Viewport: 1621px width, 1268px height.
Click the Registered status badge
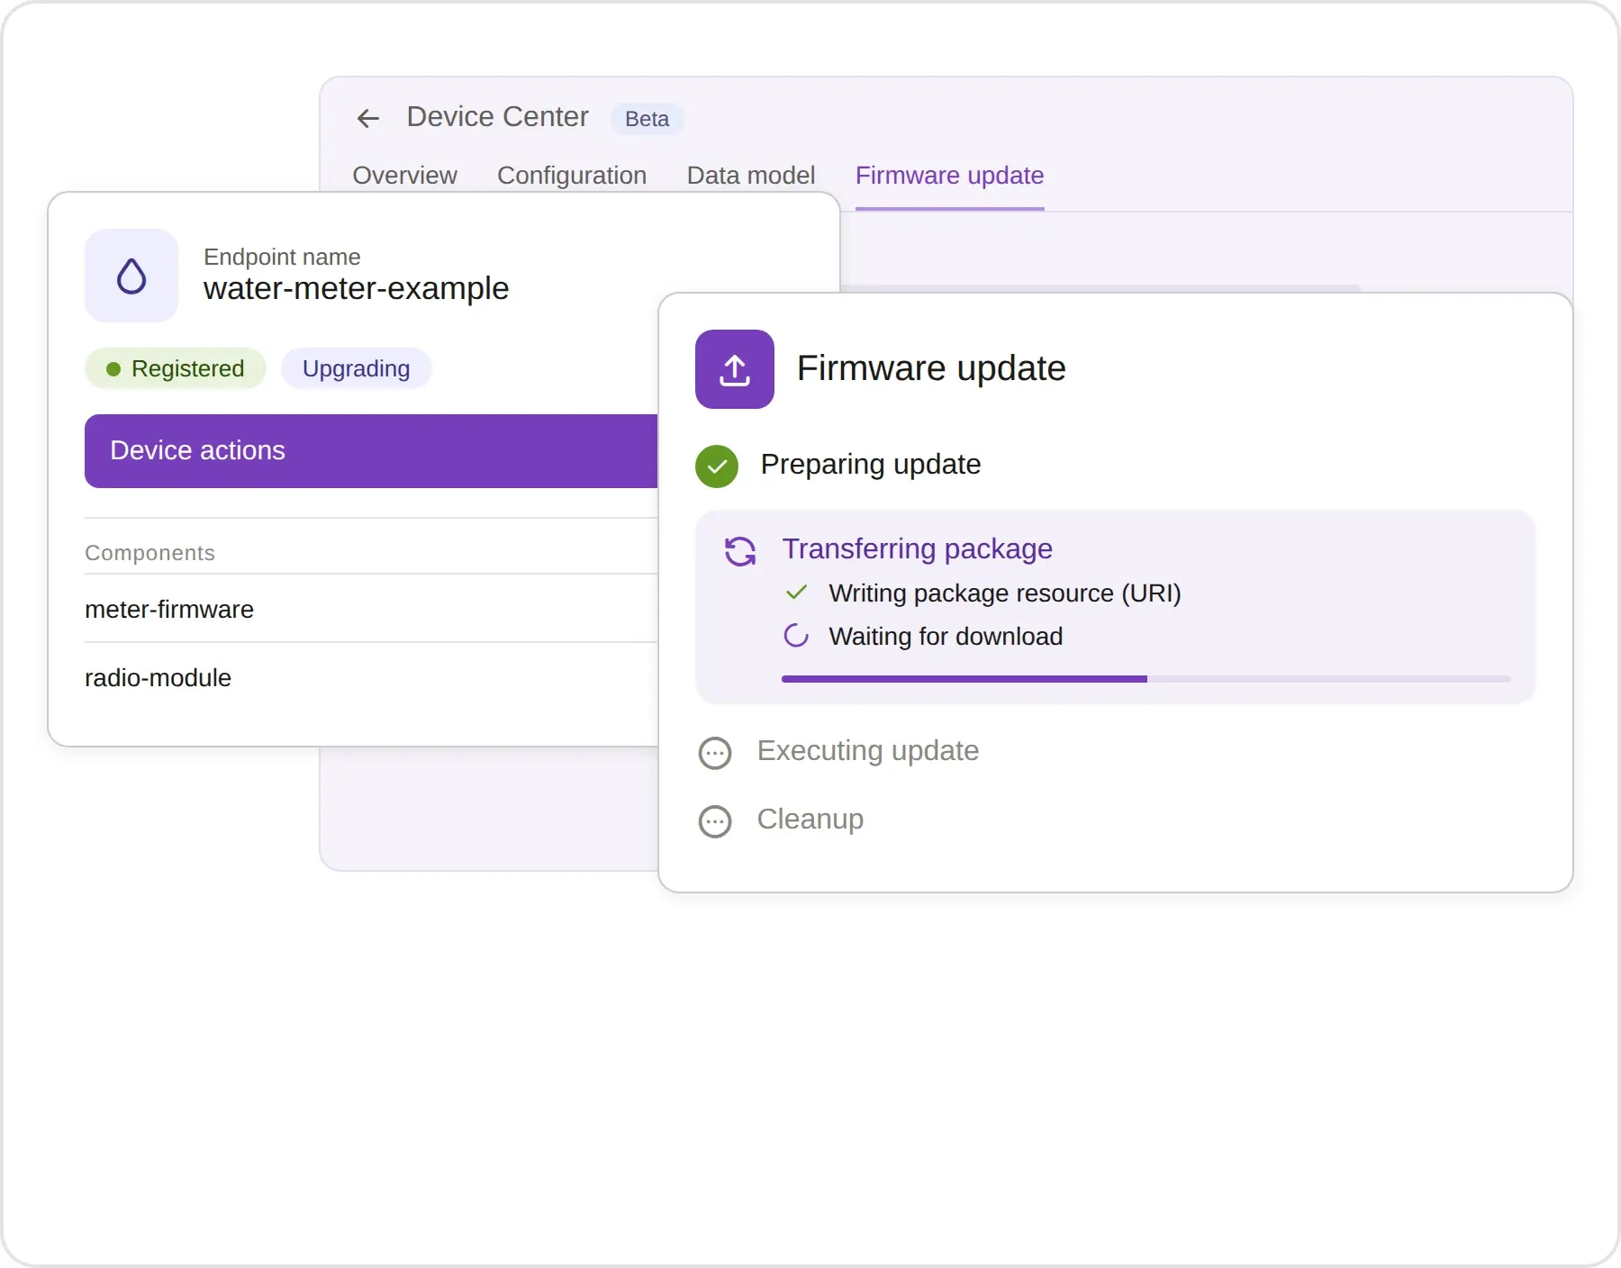point(176,368)
